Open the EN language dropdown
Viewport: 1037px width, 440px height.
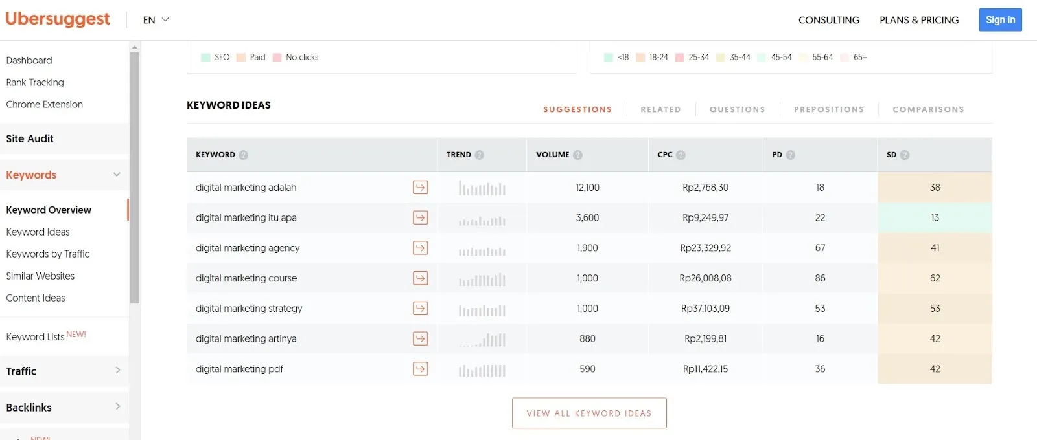pyautogui.click(x=156, y=20)
